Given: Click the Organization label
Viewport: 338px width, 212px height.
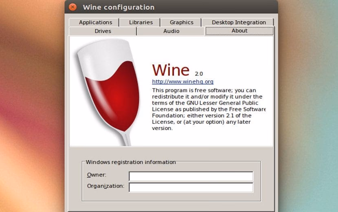Looking at the screenshot, I should [105, 186].
